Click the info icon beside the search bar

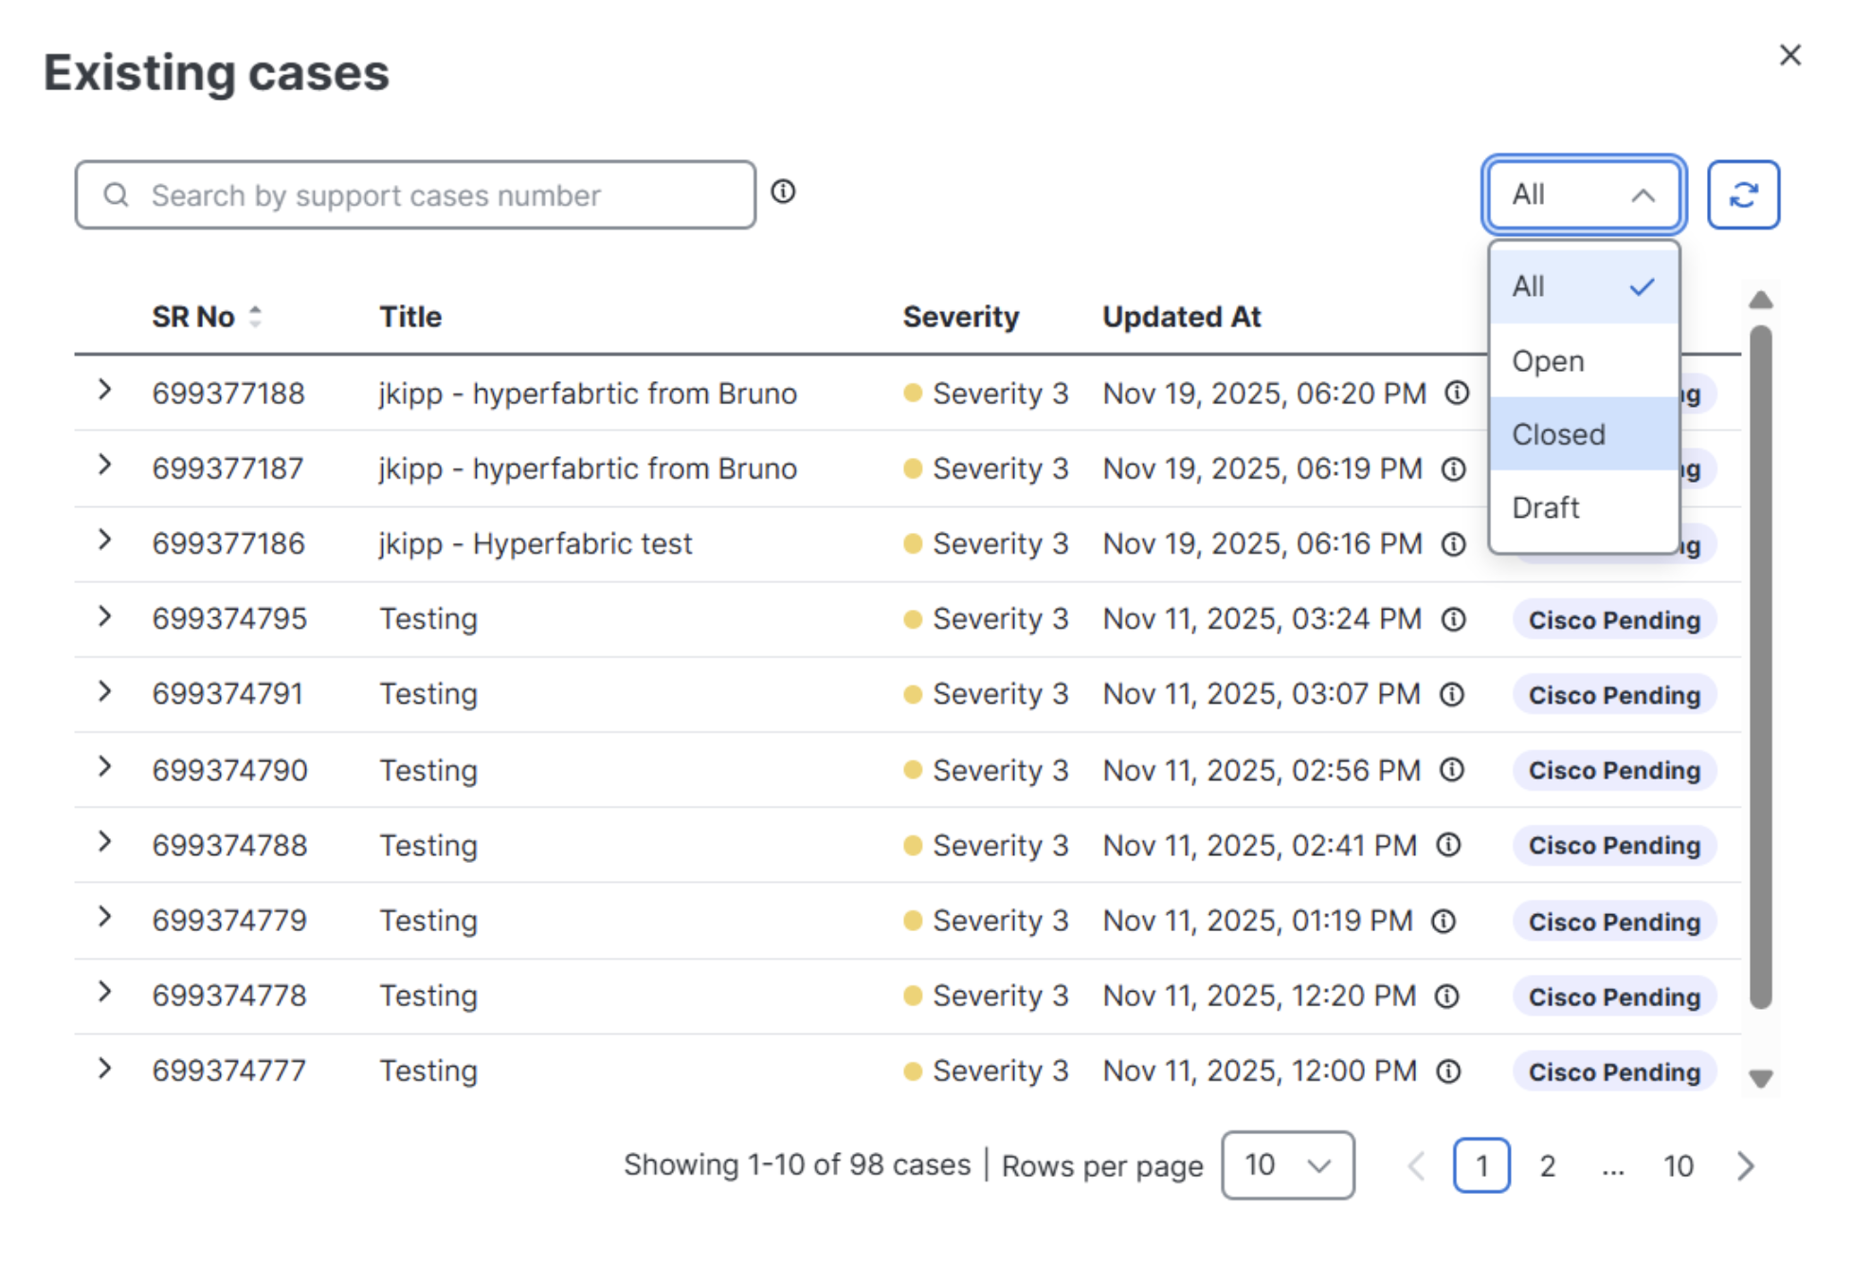click(783, 192)
